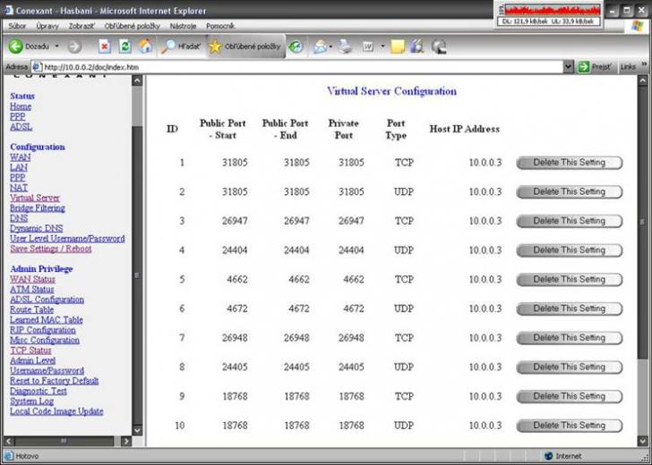Expand the address bar dropdown
The height and width of the screenshot is (465, 652).
point(568,67)
